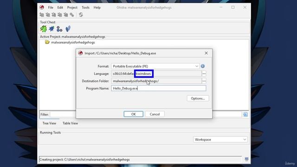The width and height of the screenshot is (297, 167).
Task: Open the Project menu
Action: 72,7
